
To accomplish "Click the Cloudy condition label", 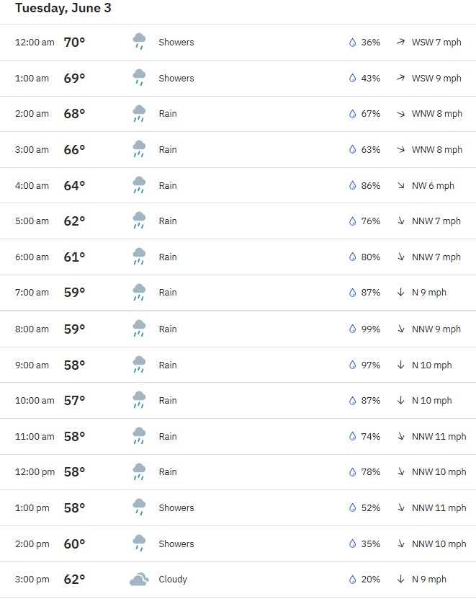I will (x=173, y=580).
